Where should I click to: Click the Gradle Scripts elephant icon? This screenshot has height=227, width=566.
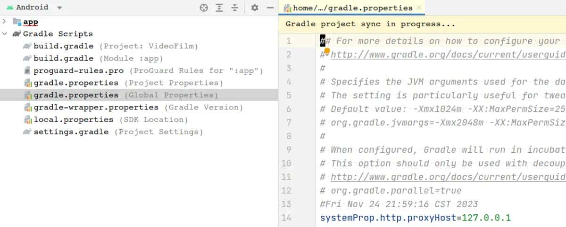click(17, 34)
